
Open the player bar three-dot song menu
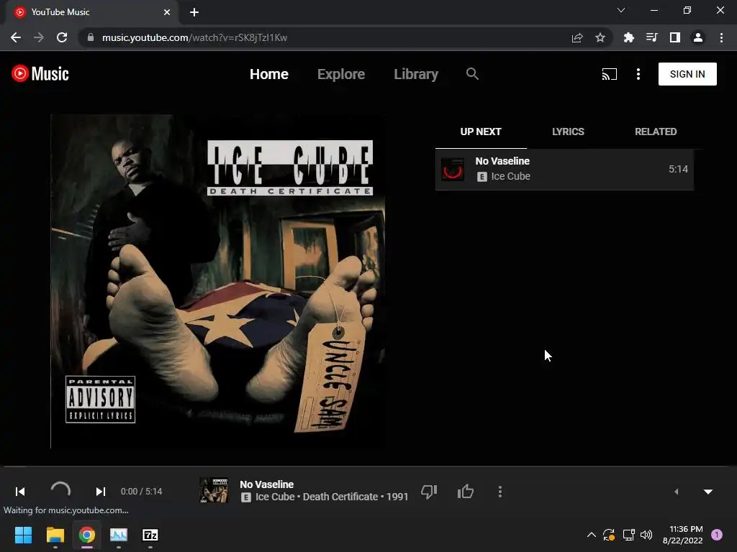click(499, 492)
